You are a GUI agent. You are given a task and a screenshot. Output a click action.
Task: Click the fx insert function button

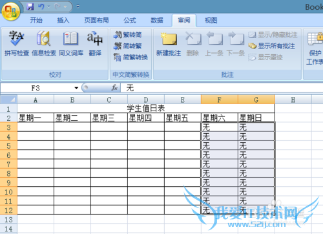pos(114,88)
